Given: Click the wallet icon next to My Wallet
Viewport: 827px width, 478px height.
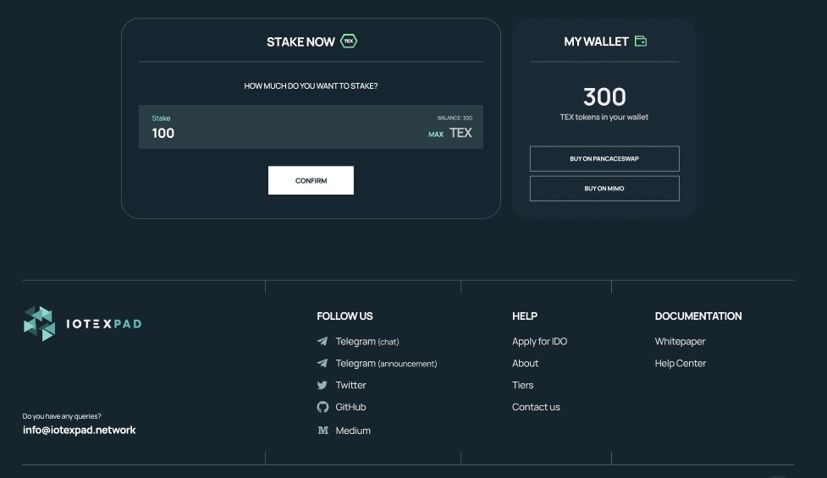Looking at the screenshot, I should pos(640,41).
